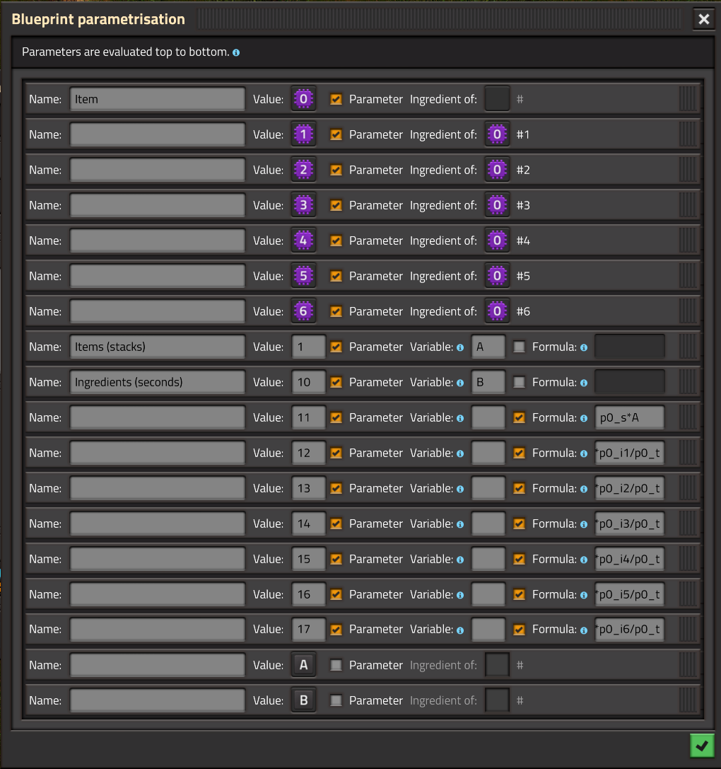Click info icon next to 'evaluated top to bottom'

pos(236,52)
